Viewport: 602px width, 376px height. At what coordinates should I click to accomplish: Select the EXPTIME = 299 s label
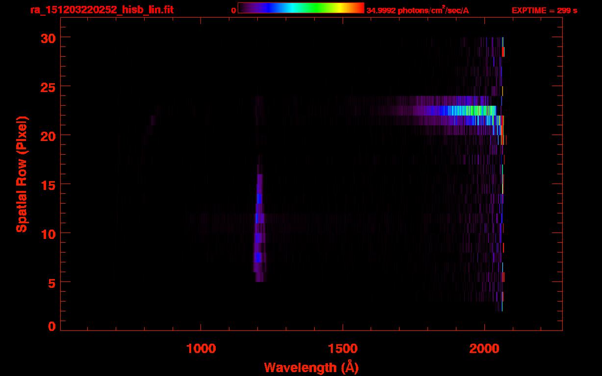click(x=544, y=10)
